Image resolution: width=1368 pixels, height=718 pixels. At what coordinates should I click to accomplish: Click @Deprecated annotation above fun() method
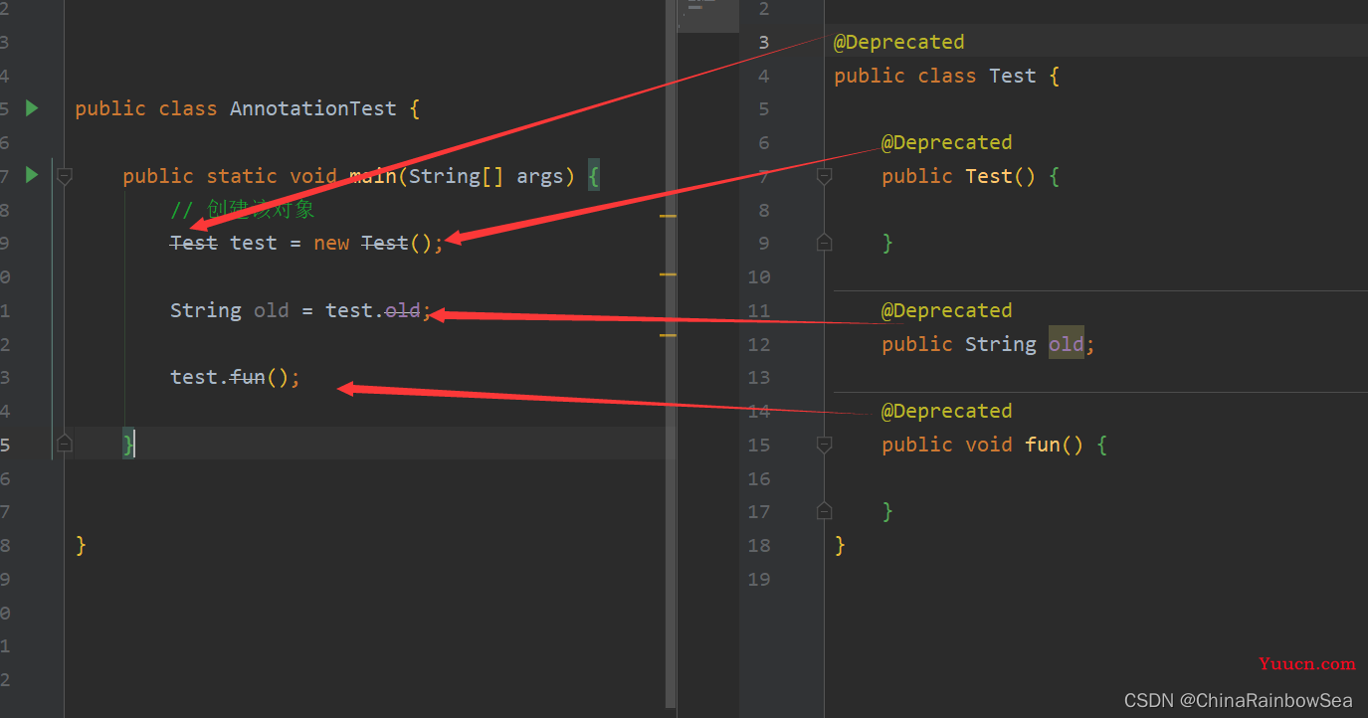[x=947, y=411]
